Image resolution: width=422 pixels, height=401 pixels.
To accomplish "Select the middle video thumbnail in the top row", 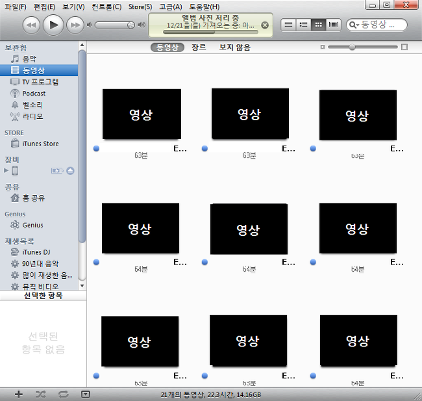I will click(x=251, y=114).
